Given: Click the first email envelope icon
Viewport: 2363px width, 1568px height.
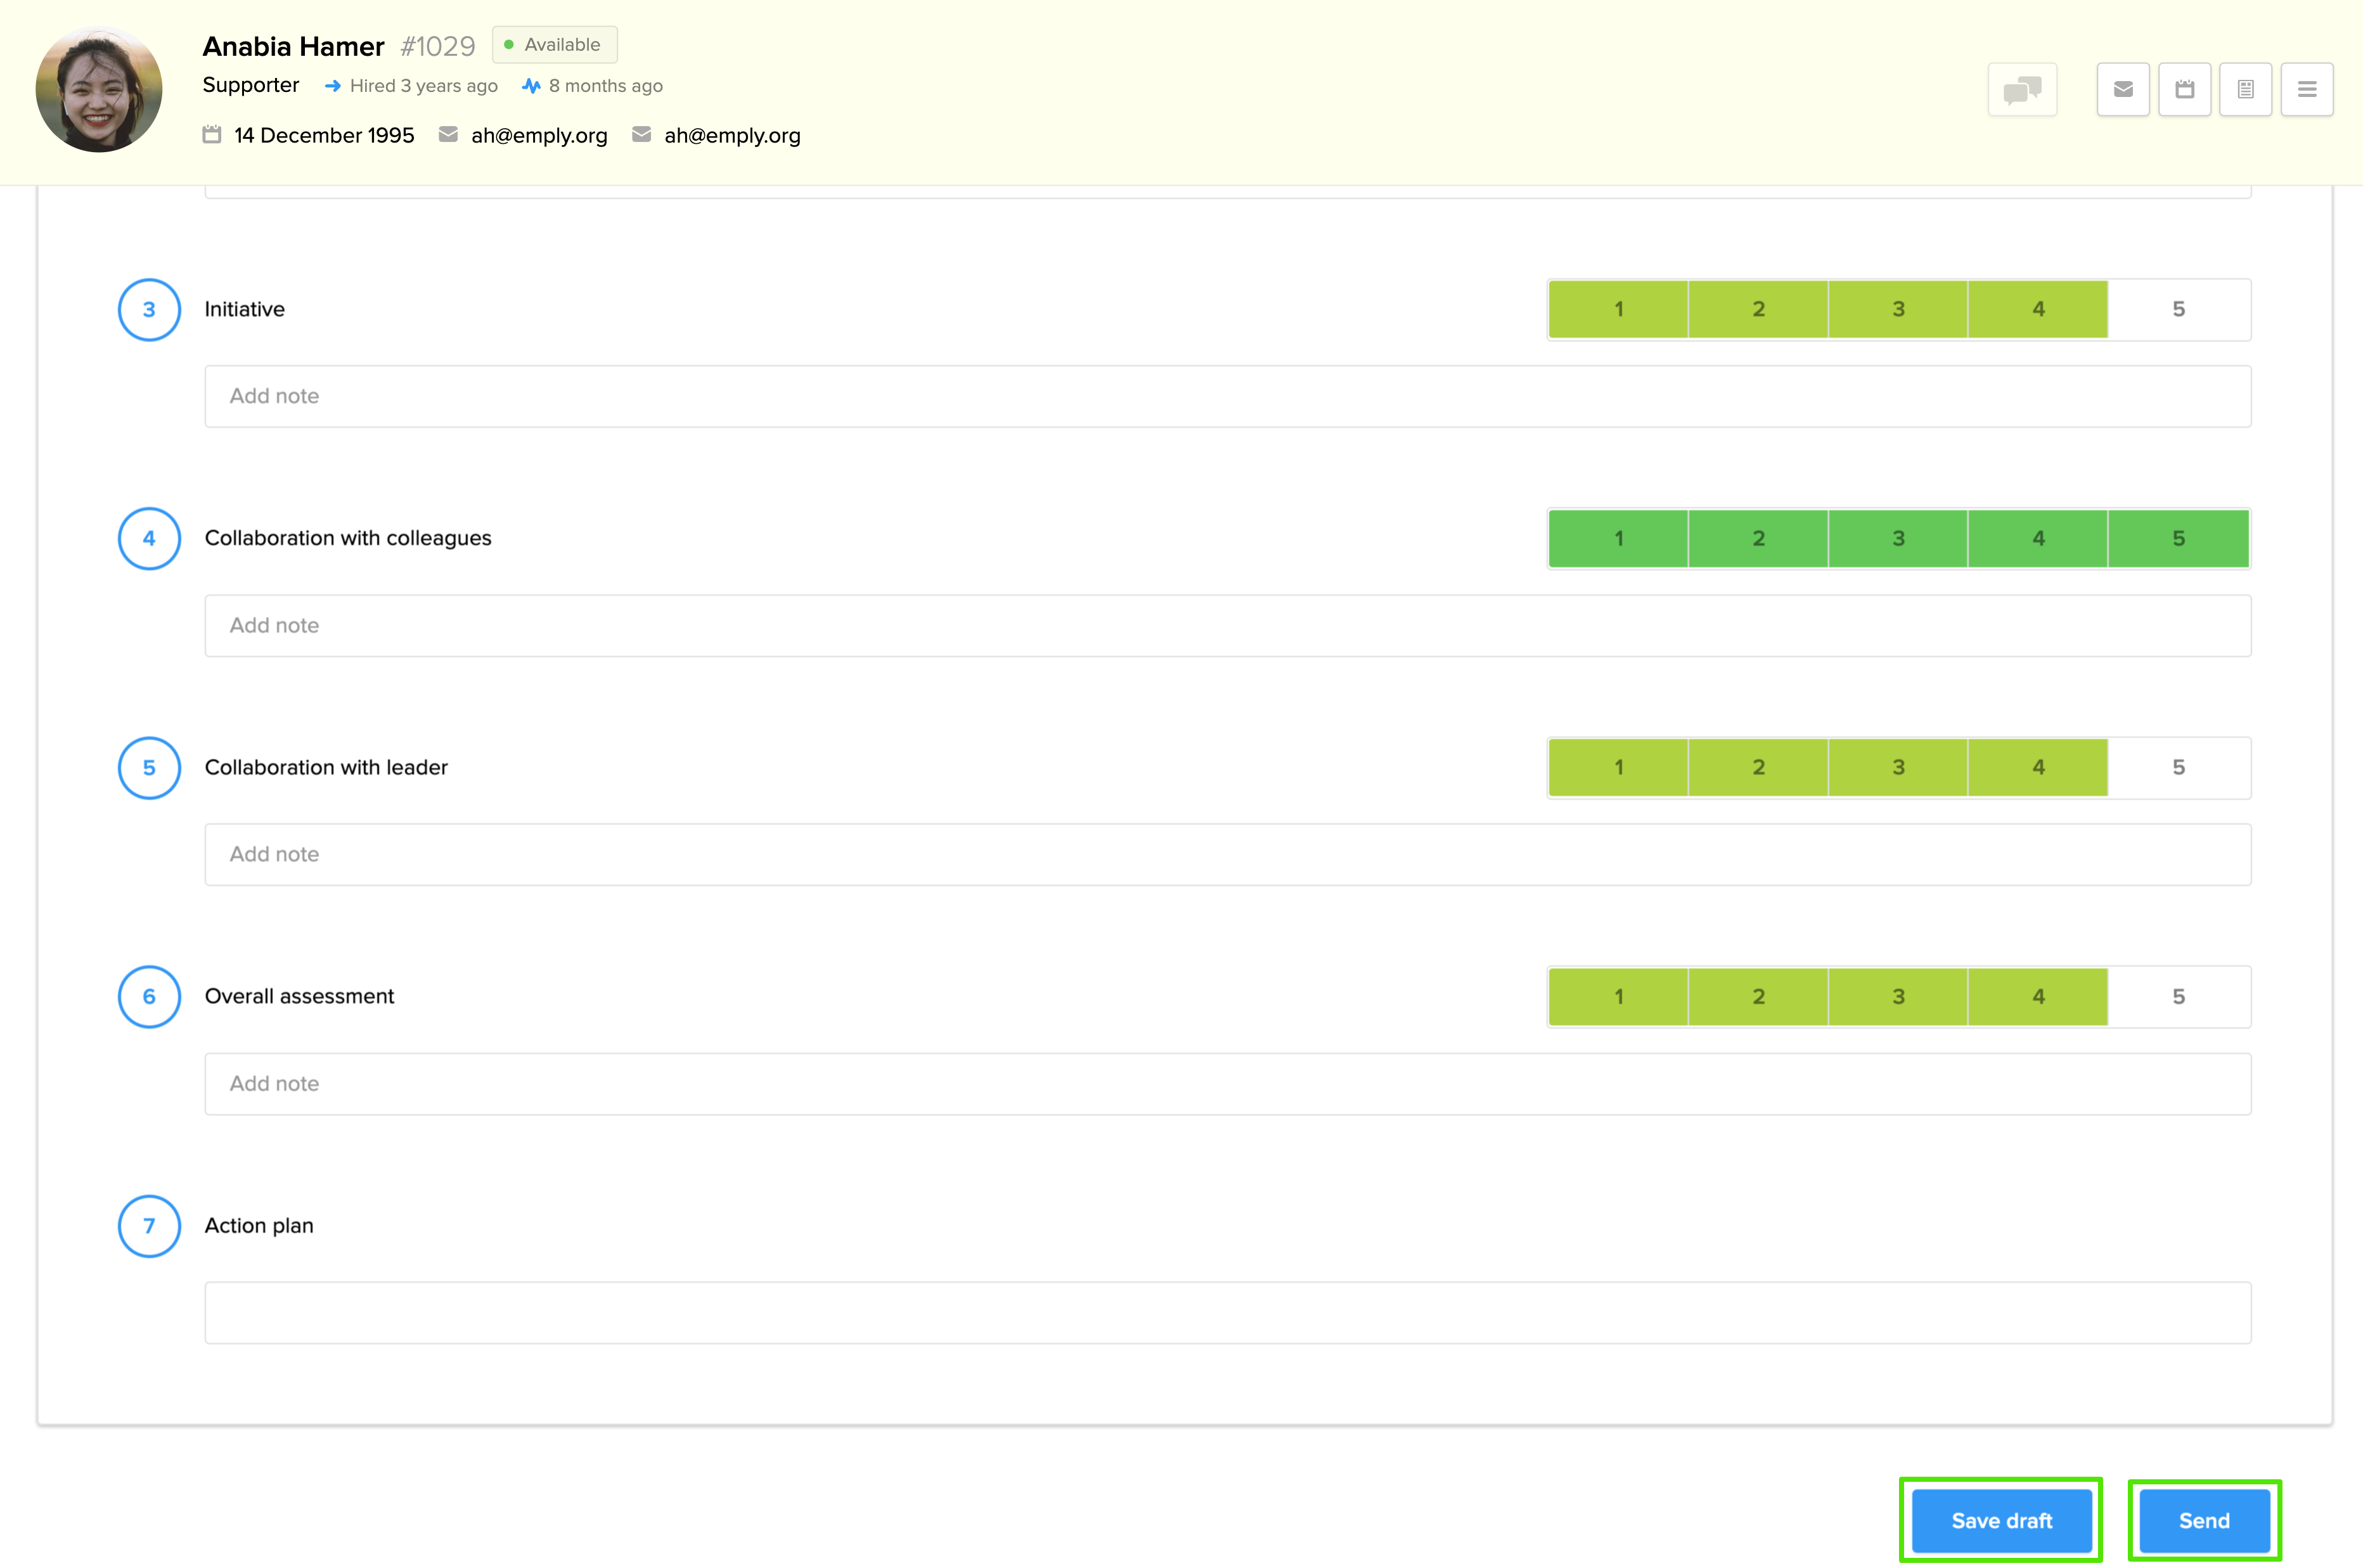Looking at the screenshot, I should click(x=448, y=135).
